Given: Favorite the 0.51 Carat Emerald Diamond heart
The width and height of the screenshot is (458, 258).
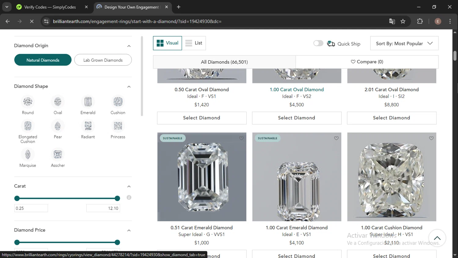Looking at the screenshot, I should 241,138.
